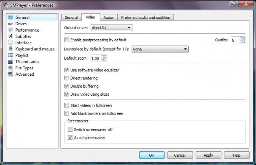The height and width of the screenshot is (165, 256).
Task: Click the Help button
Action: point(237,155)
